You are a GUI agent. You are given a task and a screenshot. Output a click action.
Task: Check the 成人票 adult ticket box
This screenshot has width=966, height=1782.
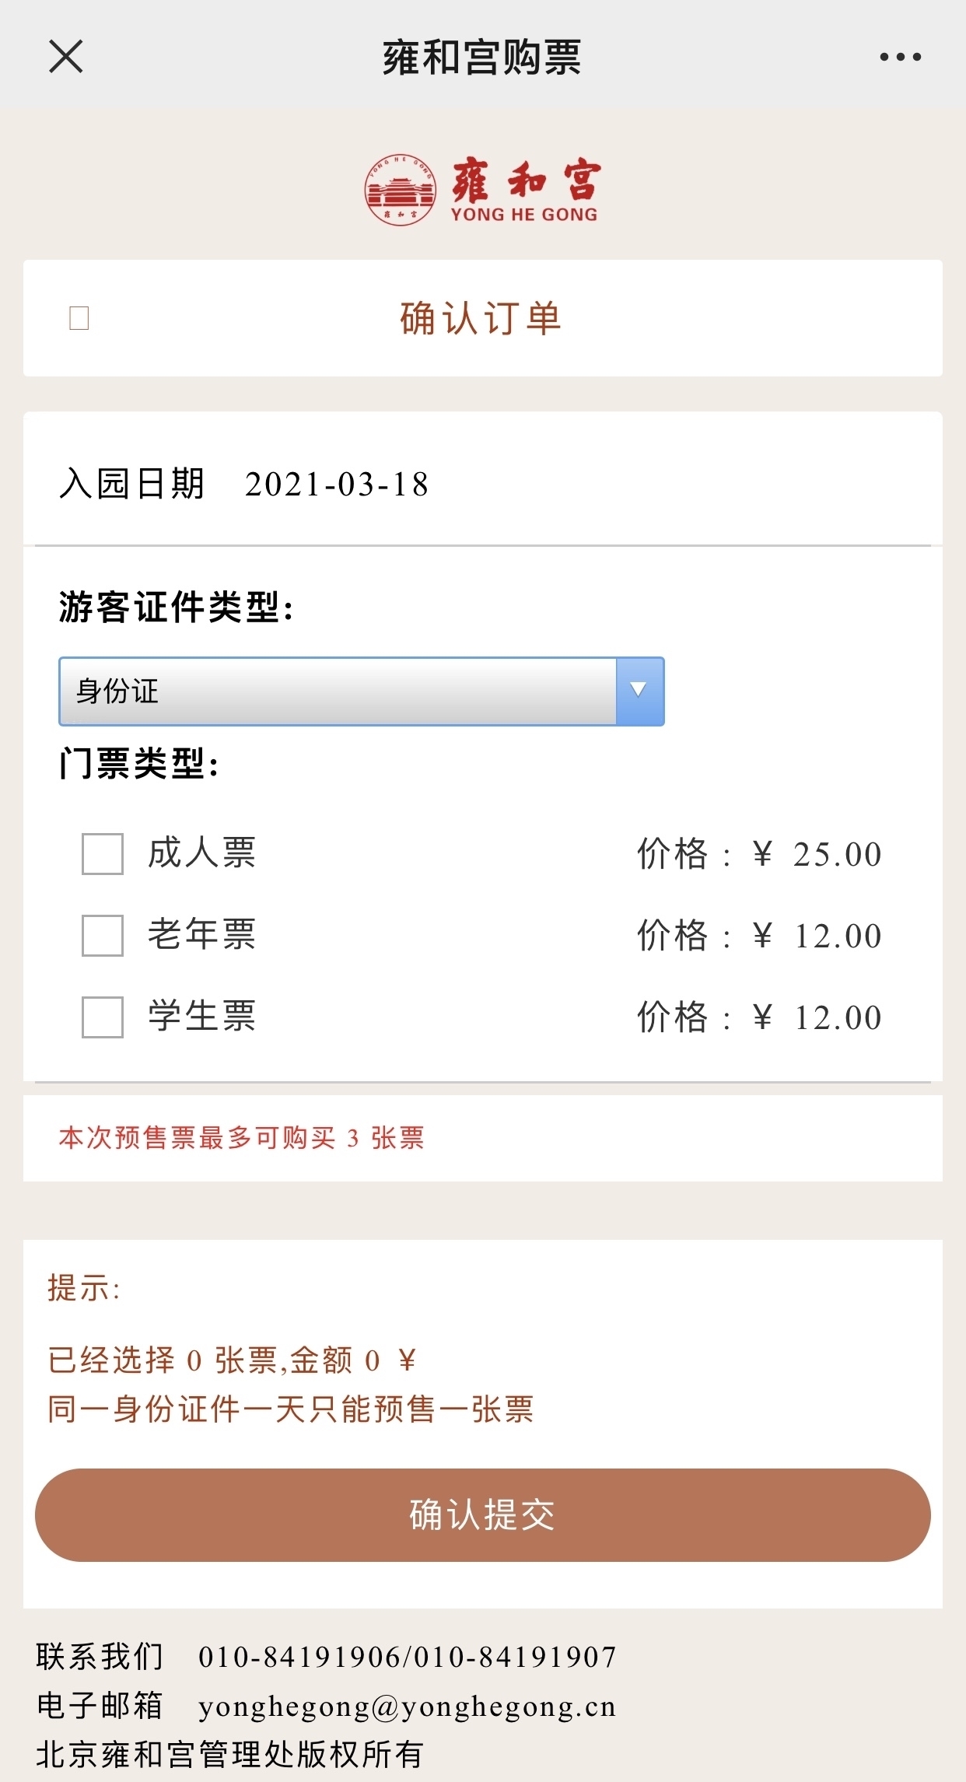click(x=103, y=854)
